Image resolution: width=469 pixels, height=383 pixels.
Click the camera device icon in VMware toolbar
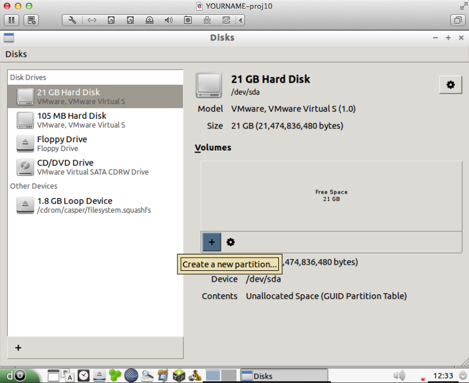tap(188, 20)
